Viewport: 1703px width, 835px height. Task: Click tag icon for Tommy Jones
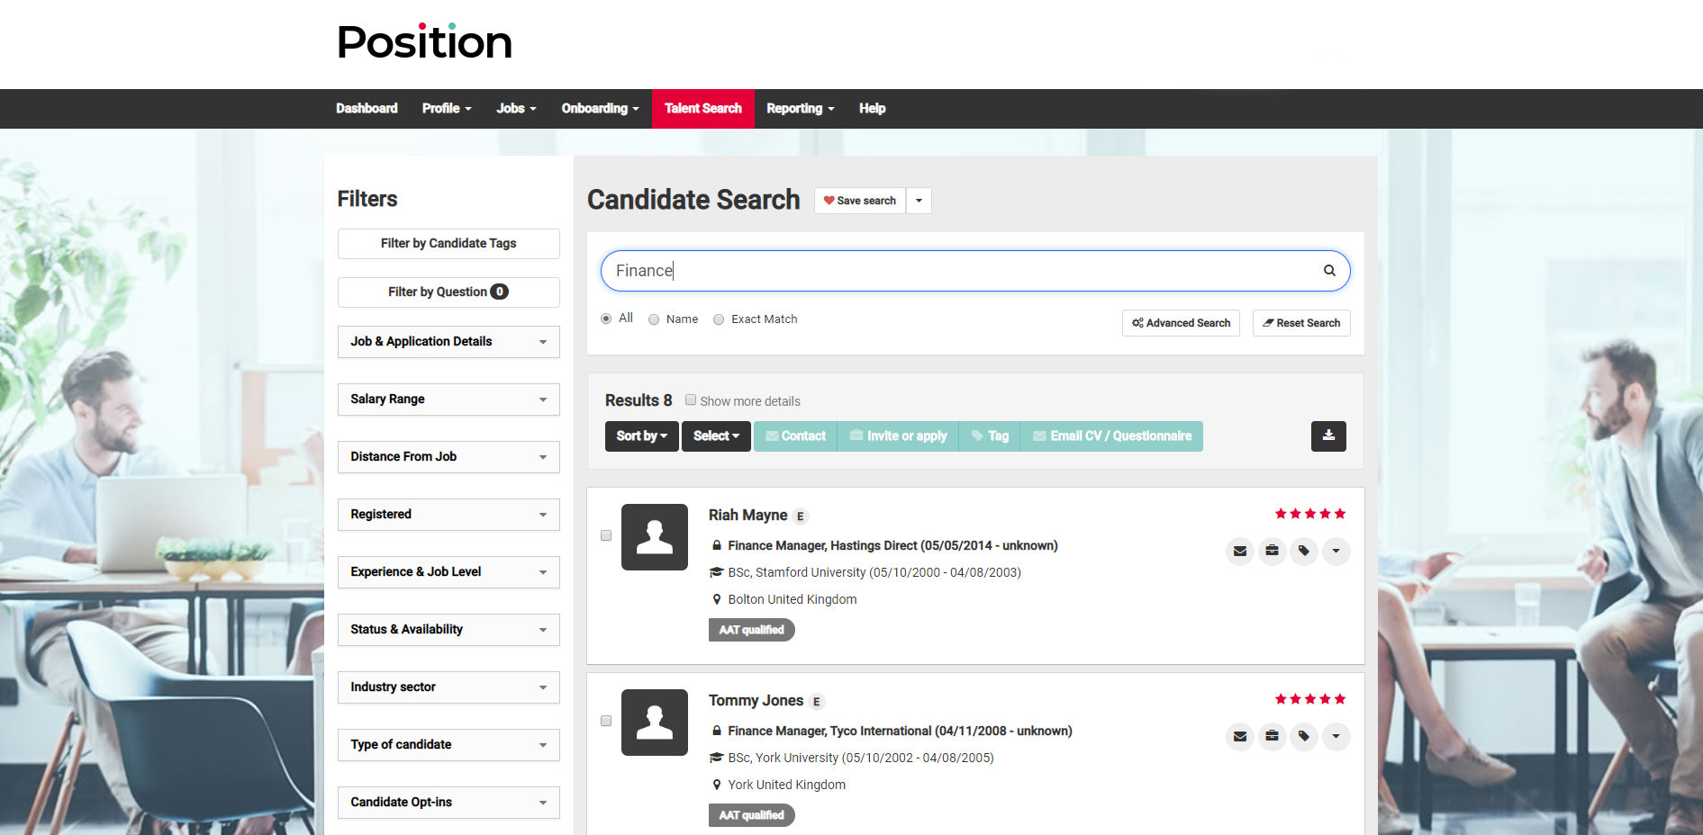coord(1304,736)
